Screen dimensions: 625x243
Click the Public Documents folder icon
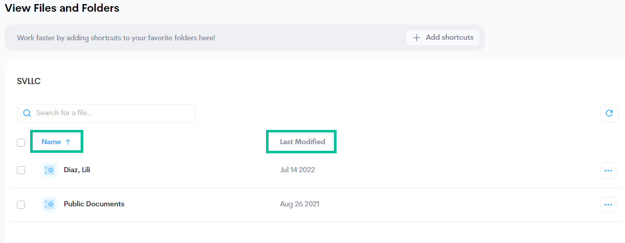49,204
